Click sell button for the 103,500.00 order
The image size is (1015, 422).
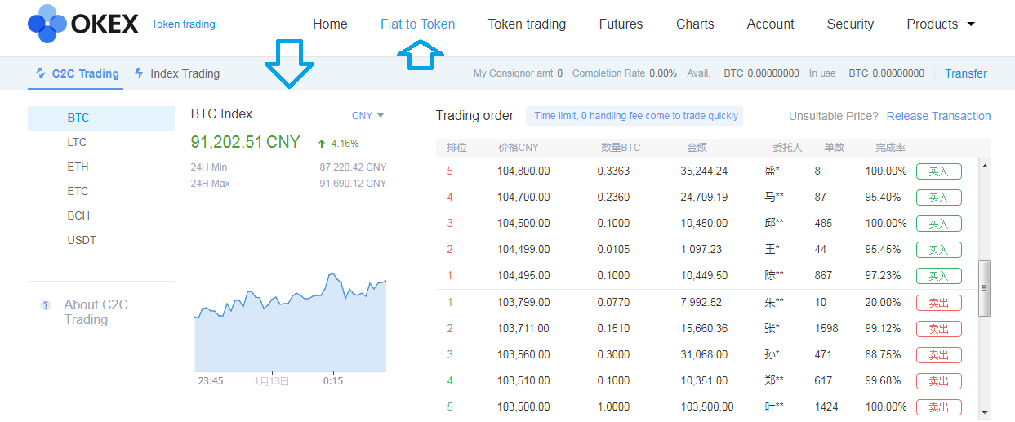pyautogui.click(x=938, y=407)
